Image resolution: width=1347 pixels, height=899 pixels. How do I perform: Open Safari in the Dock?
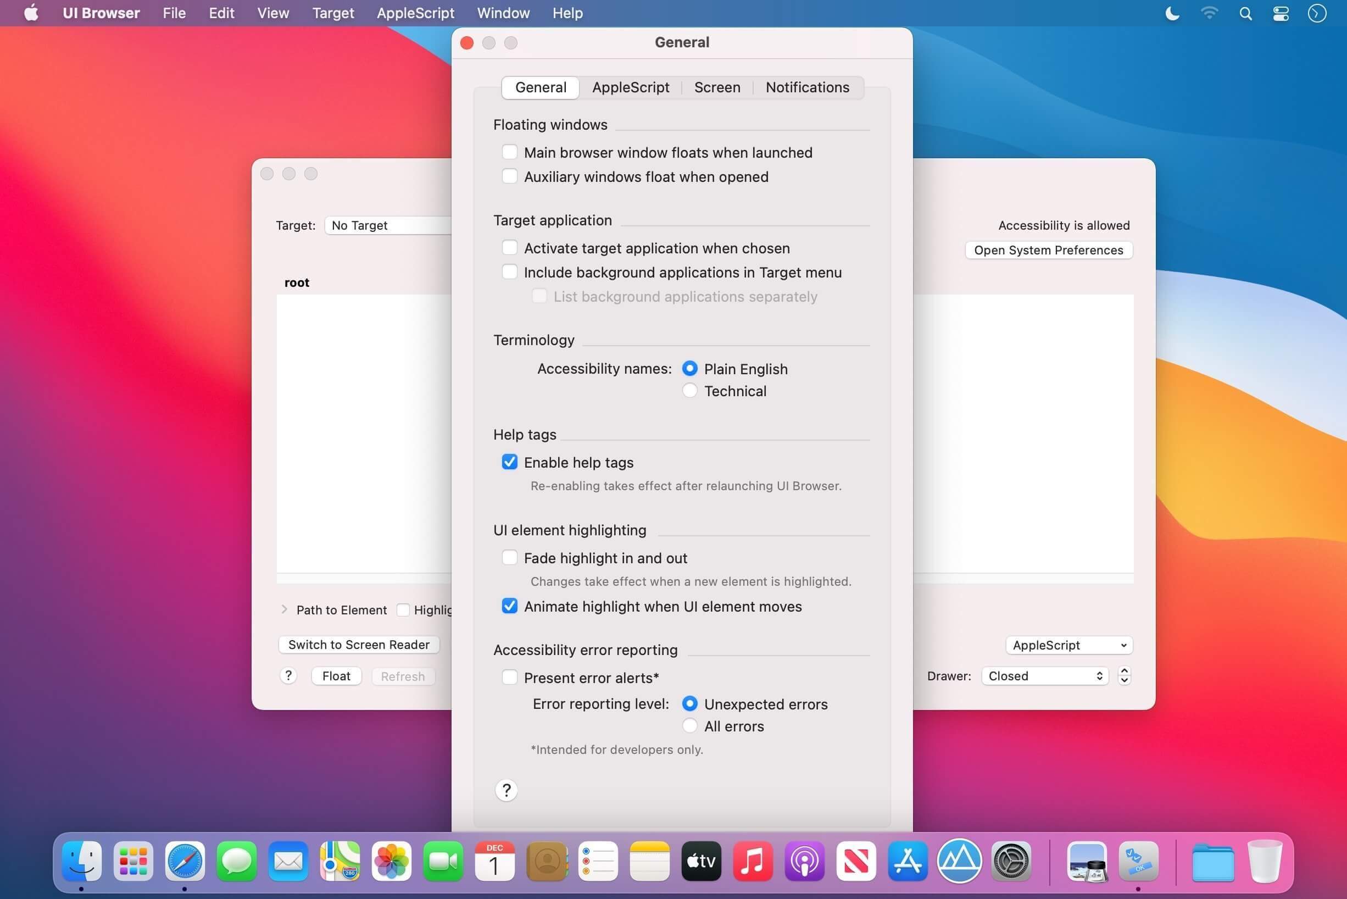pyautogui.click(x=185, y=861)
